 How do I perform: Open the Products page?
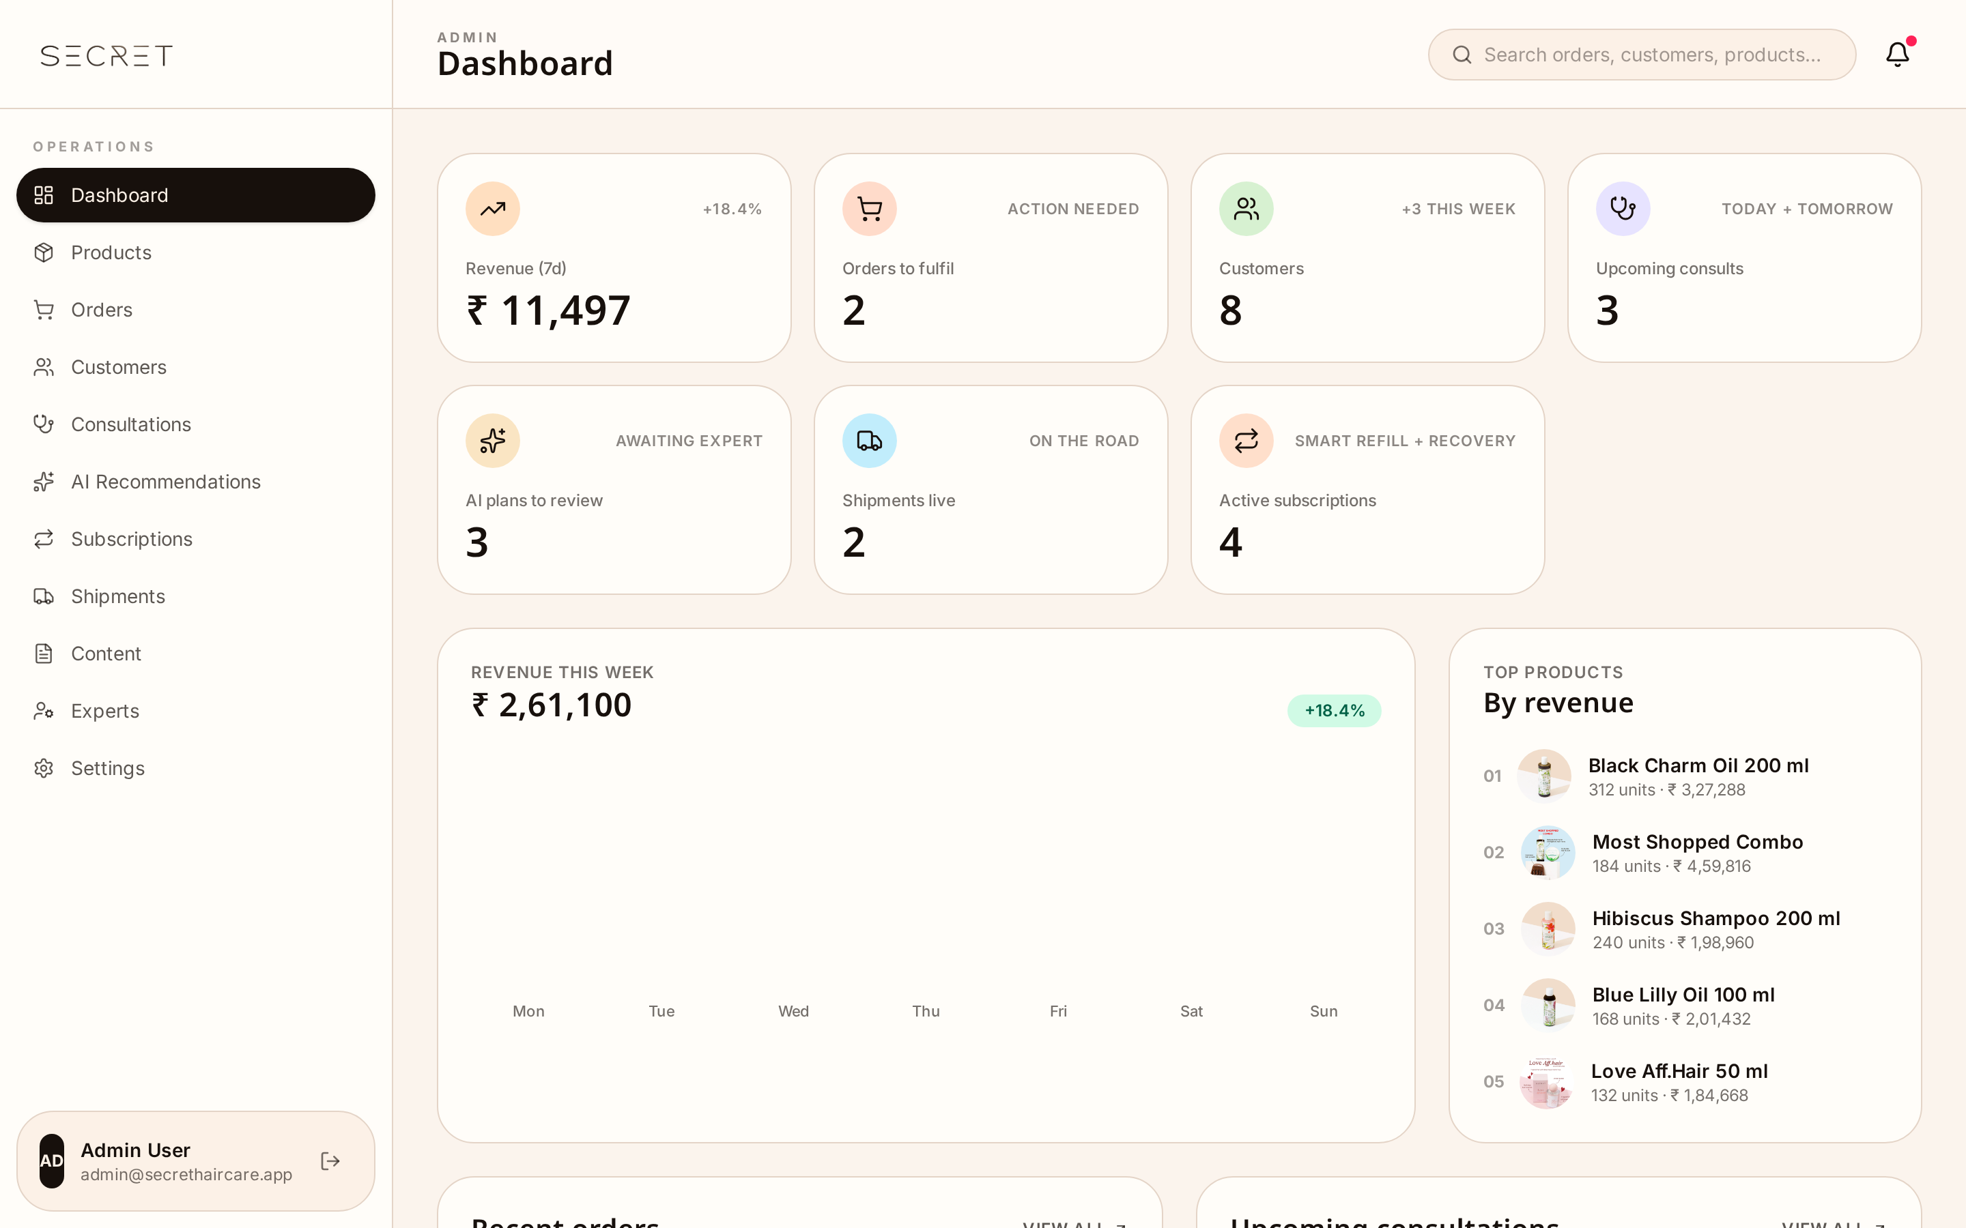(x=196, y=252)
